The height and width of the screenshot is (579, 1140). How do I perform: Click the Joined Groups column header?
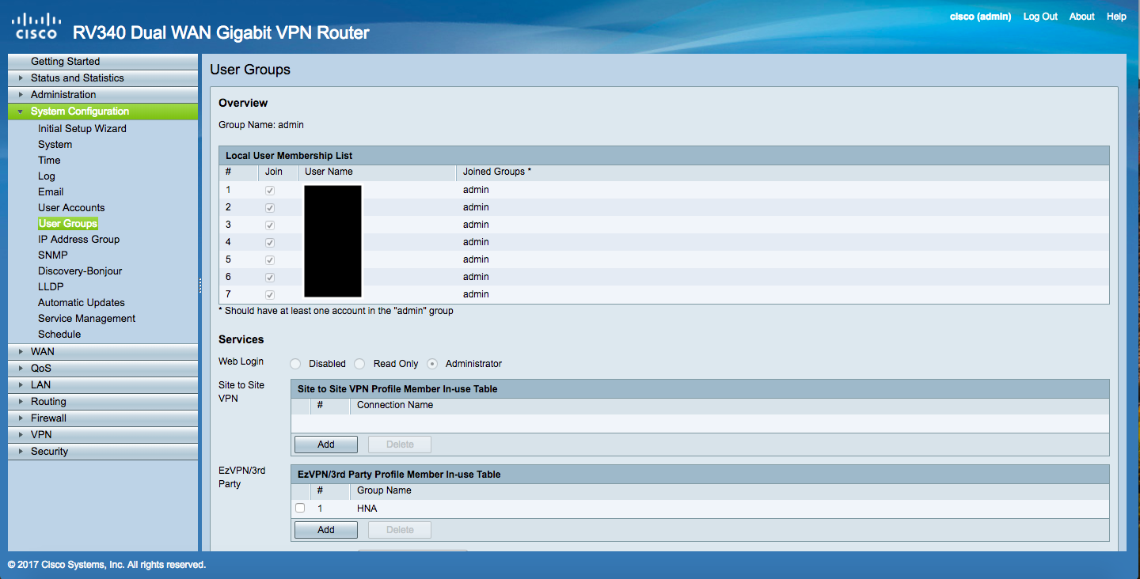tap(497, 172)
